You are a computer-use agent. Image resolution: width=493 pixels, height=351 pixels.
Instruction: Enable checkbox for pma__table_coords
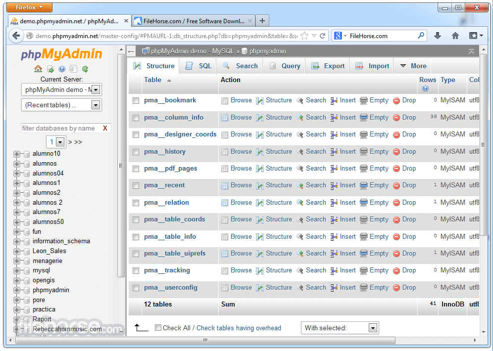point(136,220)
